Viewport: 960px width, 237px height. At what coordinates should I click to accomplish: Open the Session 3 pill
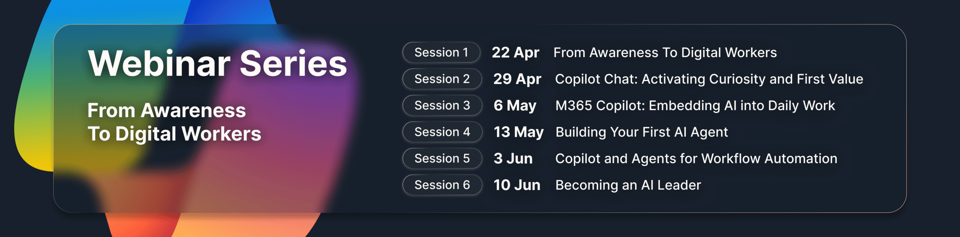442,106
